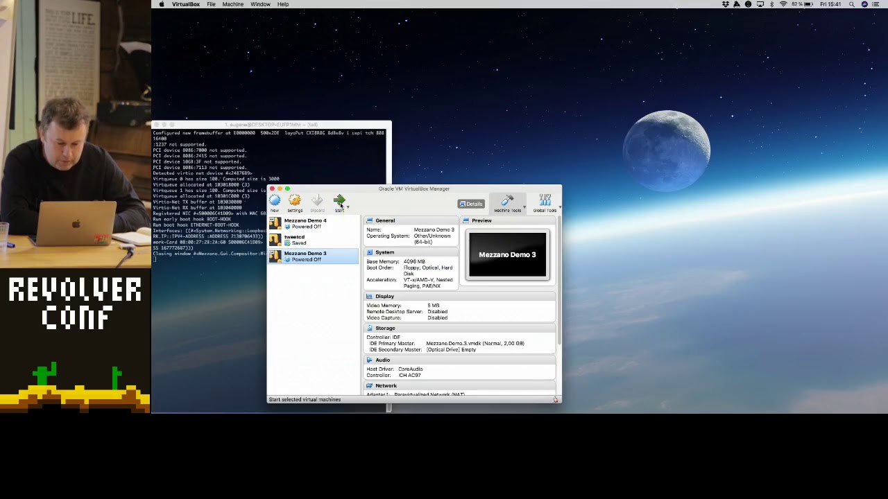Click the Discard toolbar icon
Image resolution: width=888 pixels, height=499 pixels.
pyautogui.click(x=317, y=202)
